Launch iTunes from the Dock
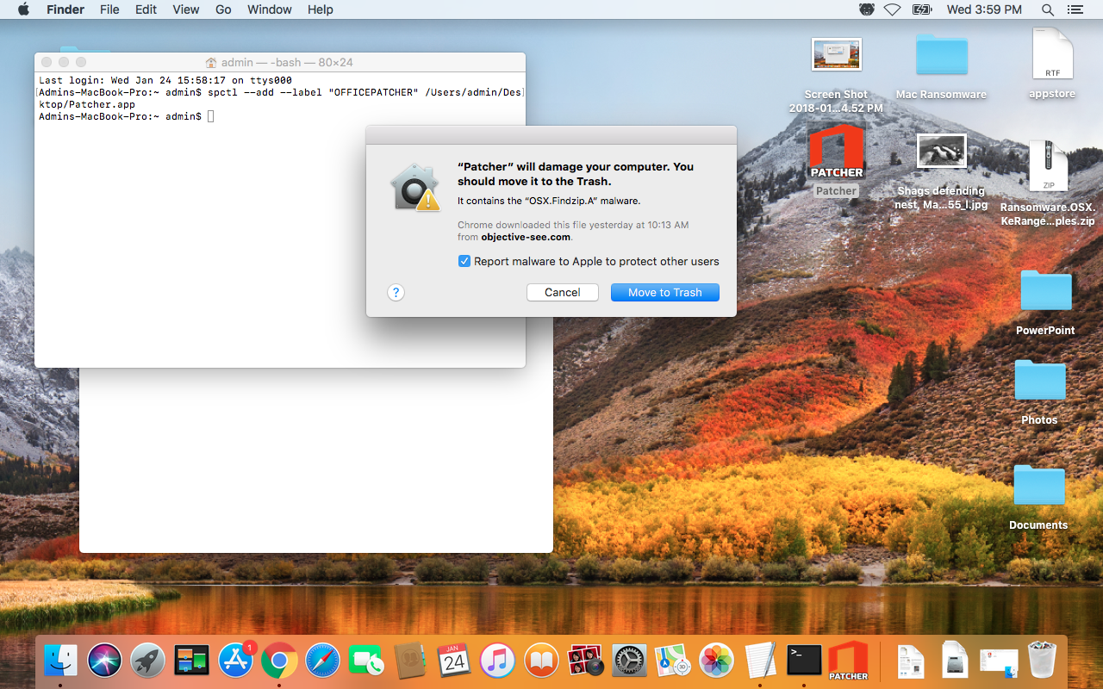The width and height of the screenshot is (1103, 689). click(x=497, y=661)
